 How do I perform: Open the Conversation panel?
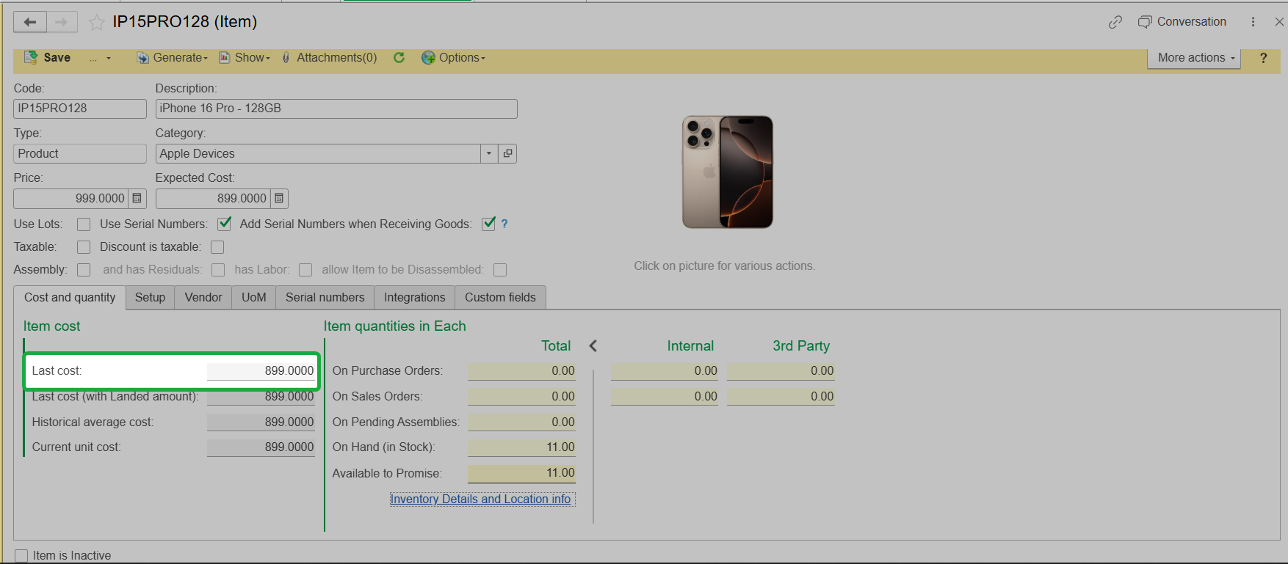pyautogui.click(x=1182, y=22)
